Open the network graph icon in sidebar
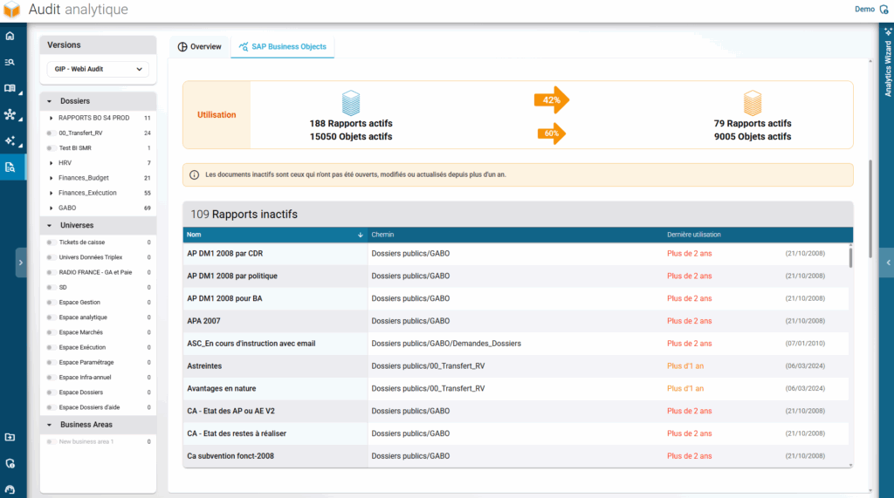 coord(10,114)
